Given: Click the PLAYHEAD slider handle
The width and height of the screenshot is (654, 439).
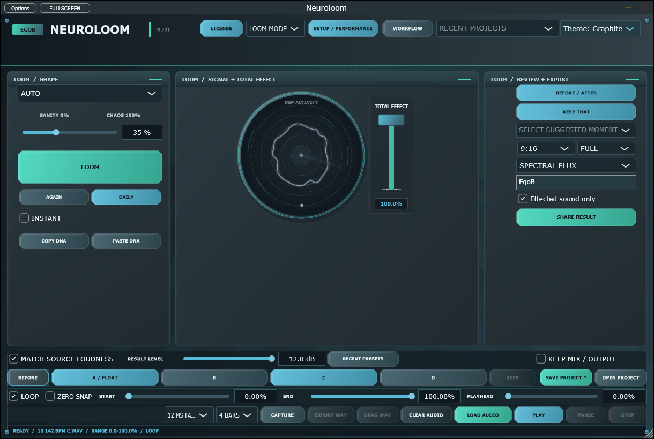Looking at the screenshot, I should [508, 396].
